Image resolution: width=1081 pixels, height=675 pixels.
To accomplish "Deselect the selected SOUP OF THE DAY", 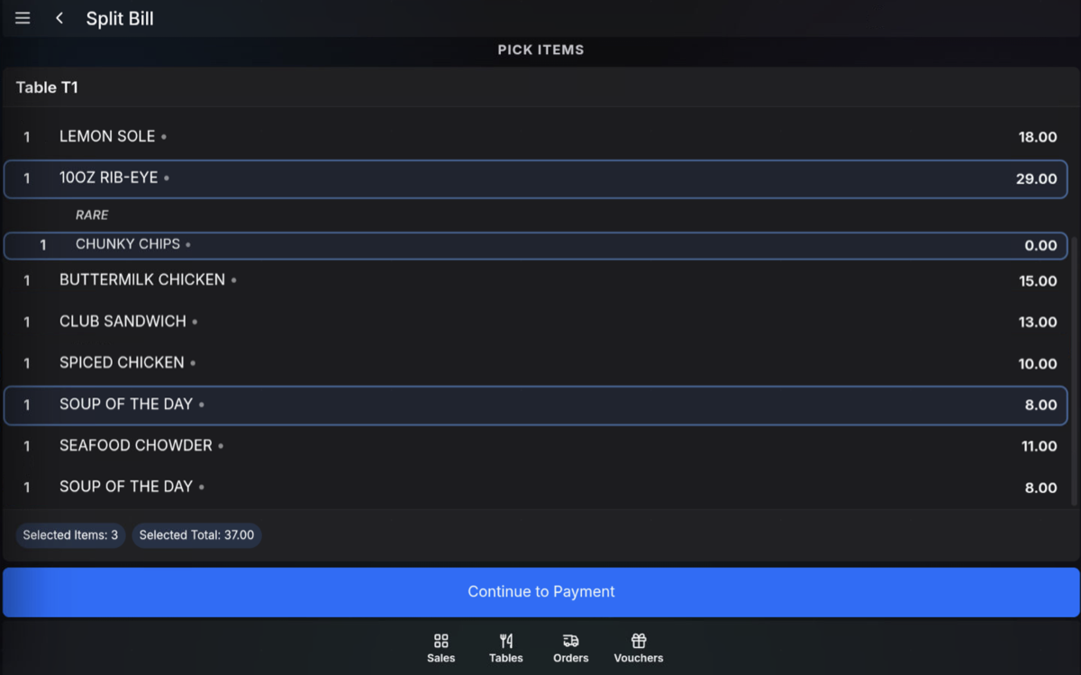I will pos(536,405).
